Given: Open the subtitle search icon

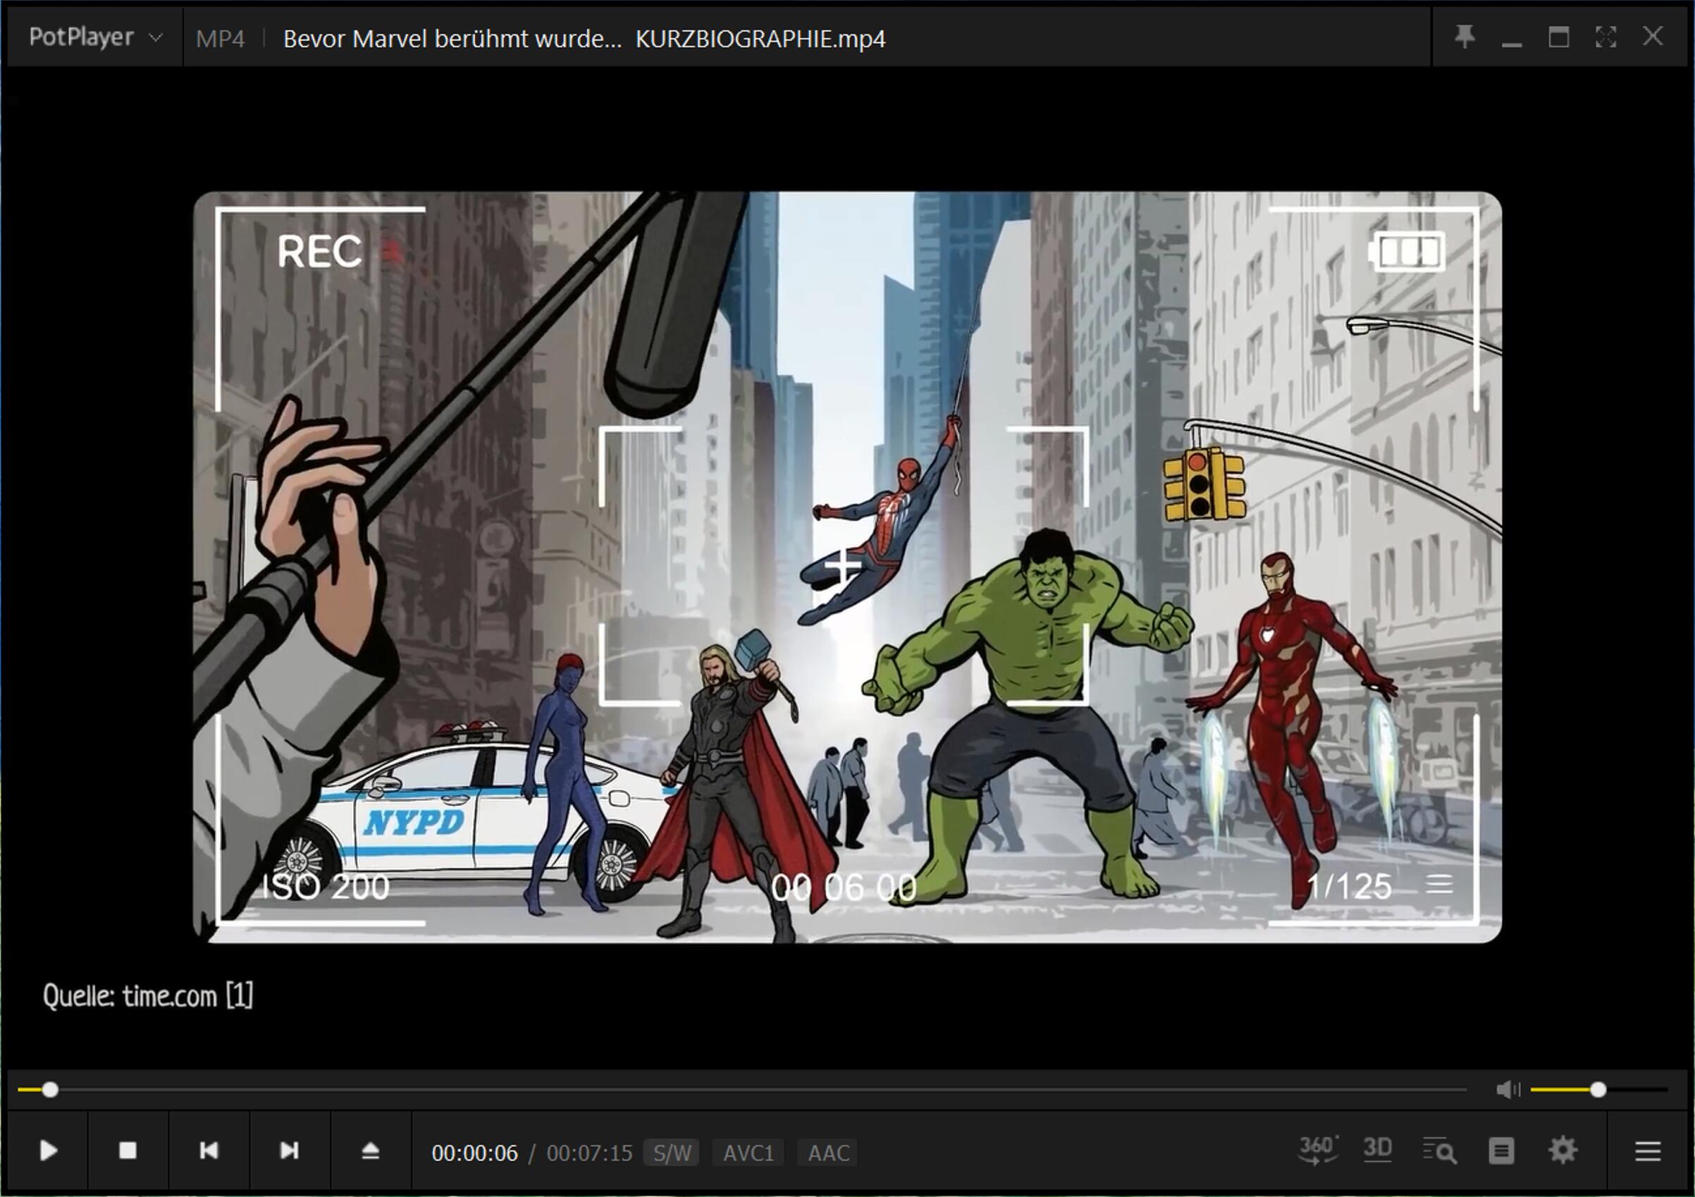Looking at the screenshot, I should [x=1440, y=1150].
